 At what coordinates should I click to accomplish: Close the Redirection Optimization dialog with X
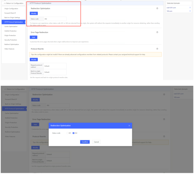(129, 125)
